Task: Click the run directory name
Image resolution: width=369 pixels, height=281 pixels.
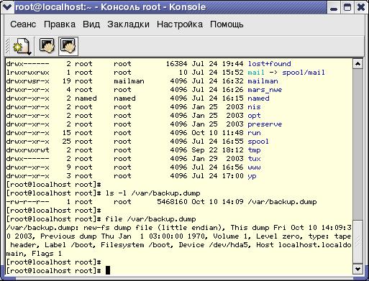Action: [254, 133]
